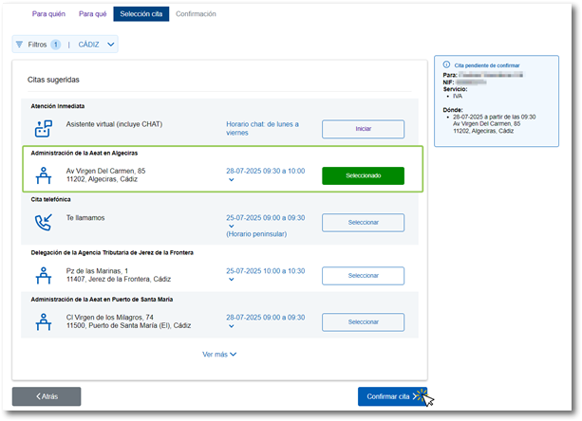
Task: Go to the Para quién step
Action: click(x=47, y=14)
